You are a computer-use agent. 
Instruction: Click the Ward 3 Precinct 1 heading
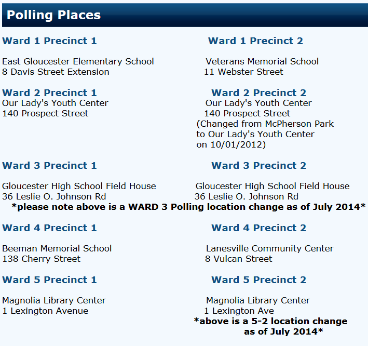pos(49,166)
